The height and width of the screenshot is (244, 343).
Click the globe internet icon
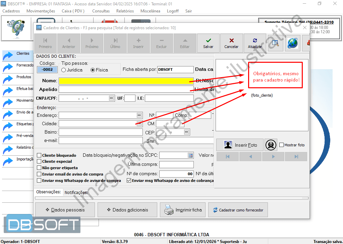(292, 43)
